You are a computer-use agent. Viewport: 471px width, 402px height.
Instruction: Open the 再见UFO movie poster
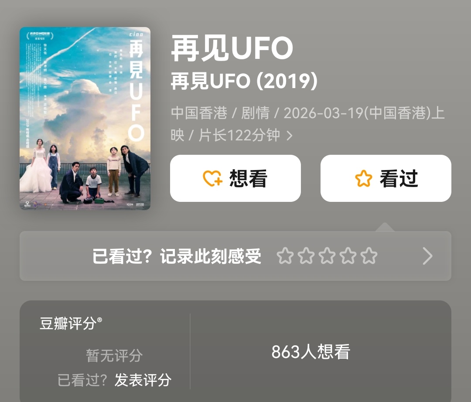coord(85,118)
